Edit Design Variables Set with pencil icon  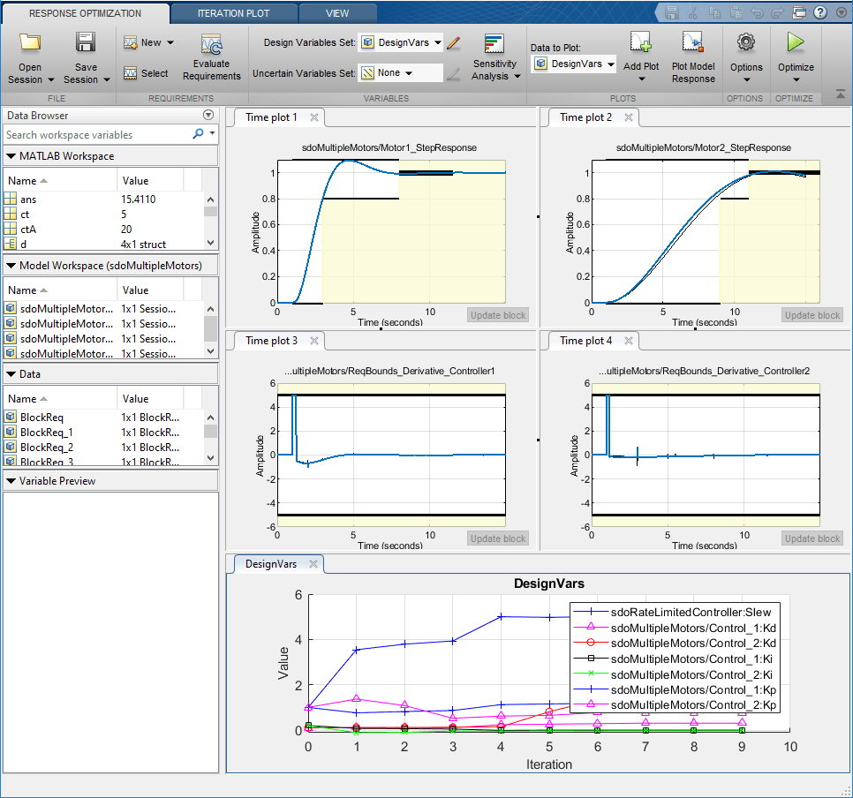454,42
